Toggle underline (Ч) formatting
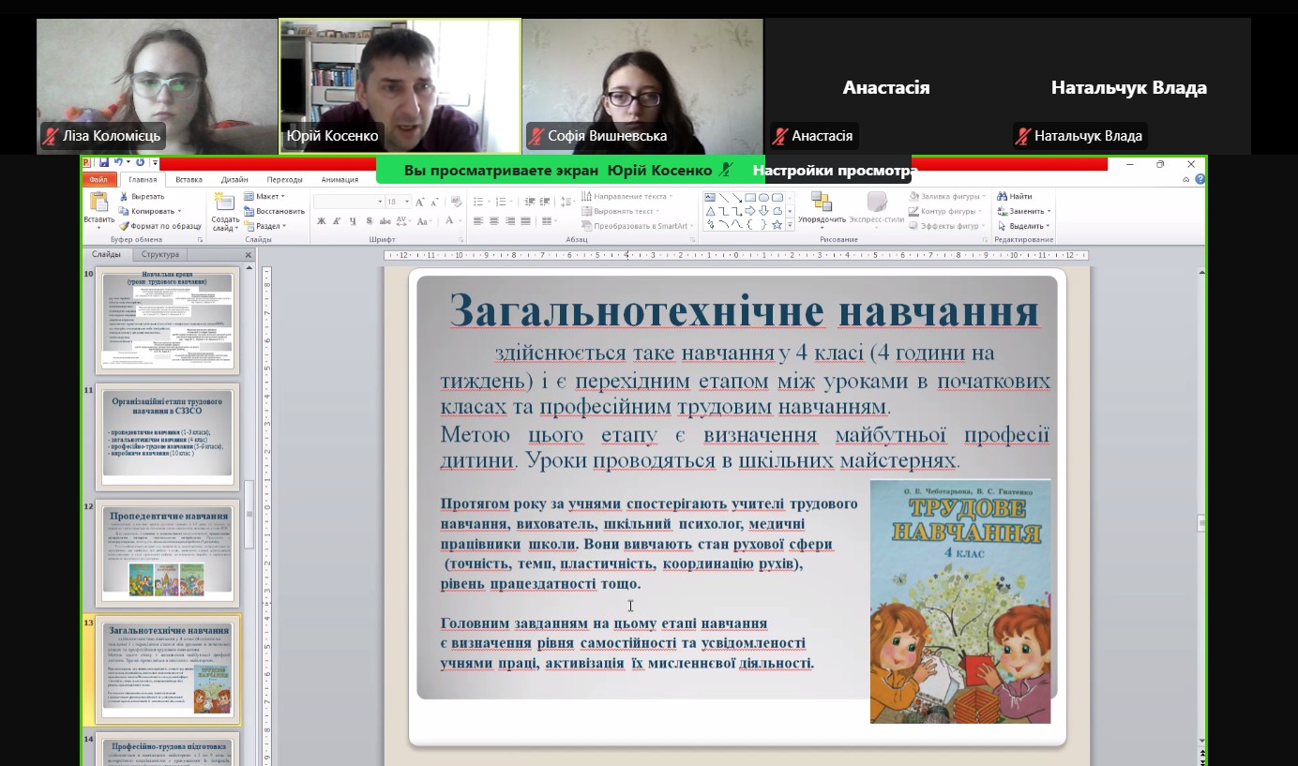 [x=353, y=221]
